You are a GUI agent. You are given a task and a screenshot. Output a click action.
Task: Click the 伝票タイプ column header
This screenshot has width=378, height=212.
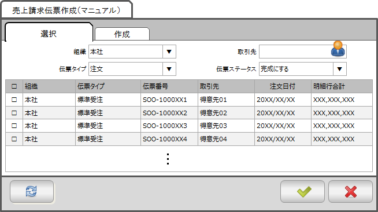pyautogui.click(x=108, y=86)
